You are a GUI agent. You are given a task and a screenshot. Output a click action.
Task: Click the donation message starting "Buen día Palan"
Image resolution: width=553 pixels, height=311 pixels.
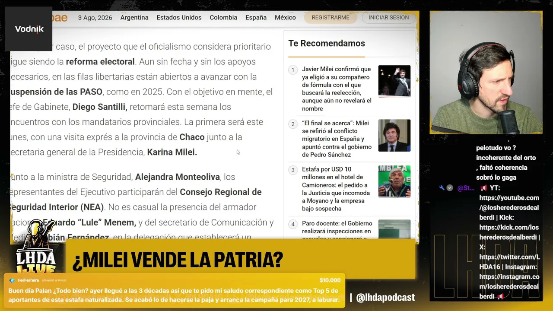(x=174, y=295)
